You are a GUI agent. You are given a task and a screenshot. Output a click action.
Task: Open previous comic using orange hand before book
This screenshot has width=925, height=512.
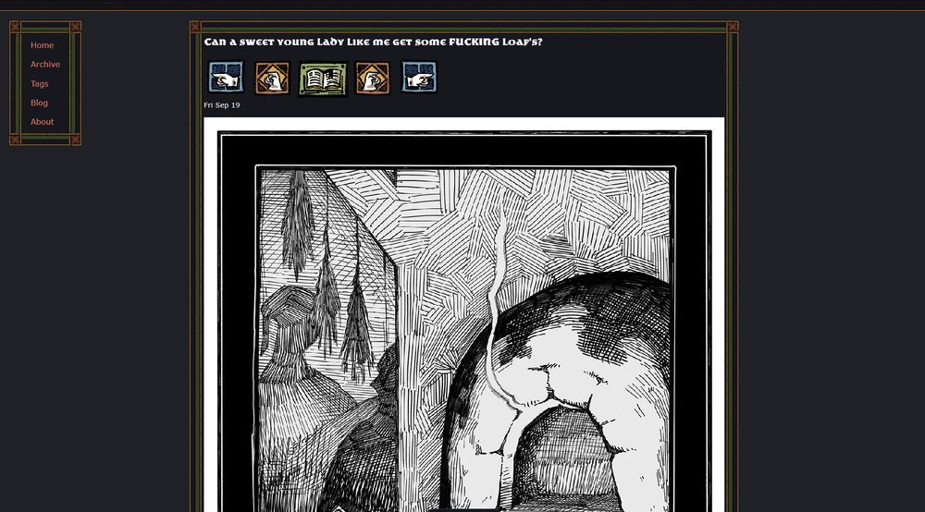coord(273,78)
